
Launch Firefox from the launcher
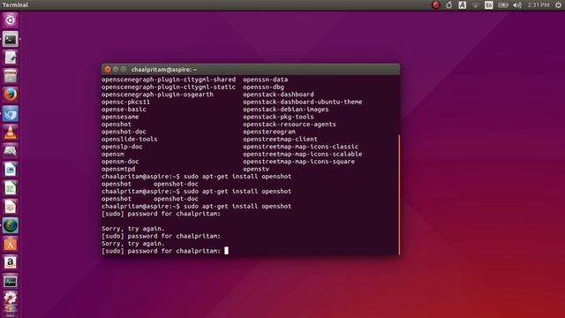click(x=10, y=95)
